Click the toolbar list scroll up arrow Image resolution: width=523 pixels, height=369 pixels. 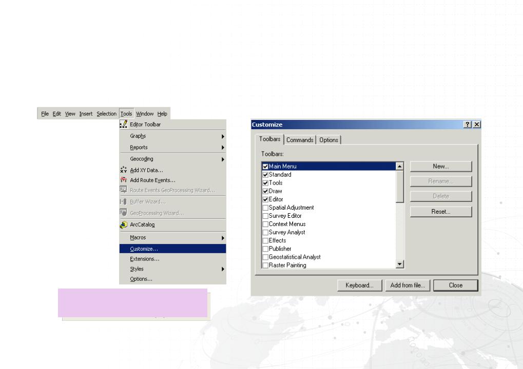[400, 166]
